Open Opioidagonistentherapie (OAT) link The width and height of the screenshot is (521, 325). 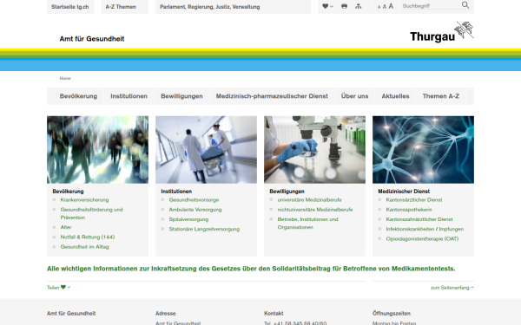(422, 239)
